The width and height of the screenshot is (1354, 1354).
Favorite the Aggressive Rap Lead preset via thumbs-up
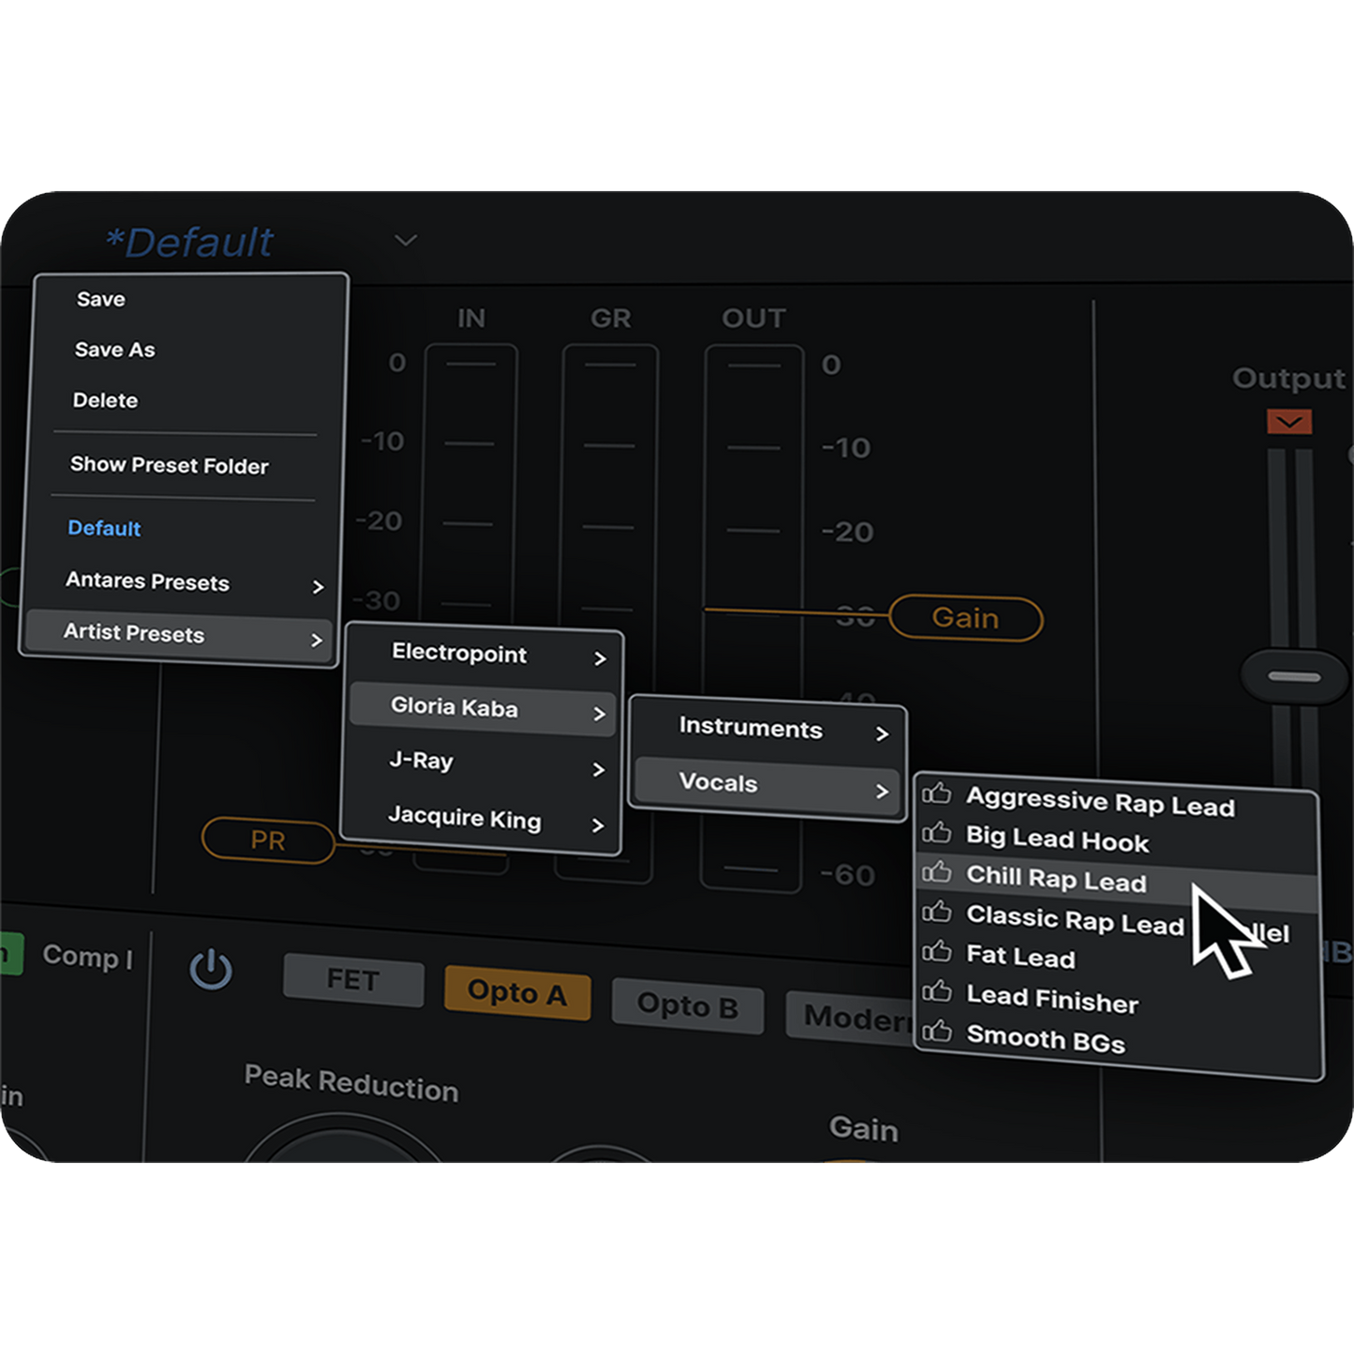[x=935, y=797]
